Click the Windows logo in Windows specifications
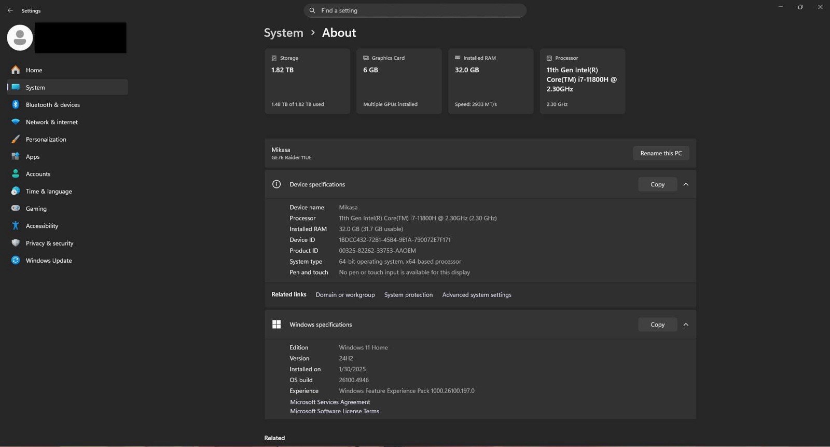Image resolution: width=830 pixels, height=447 pixels. click(x=276, y=324)
